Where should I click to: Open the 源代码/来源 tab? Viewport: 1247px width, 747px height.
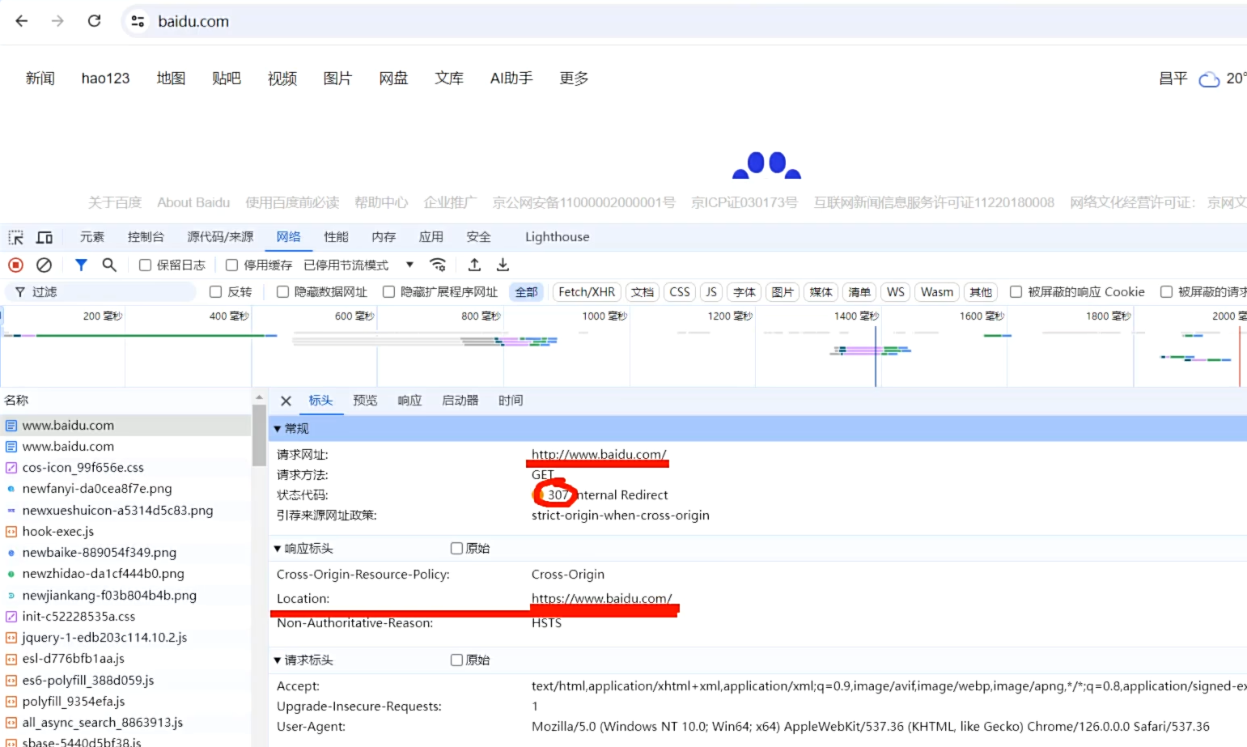click(220, 237)
